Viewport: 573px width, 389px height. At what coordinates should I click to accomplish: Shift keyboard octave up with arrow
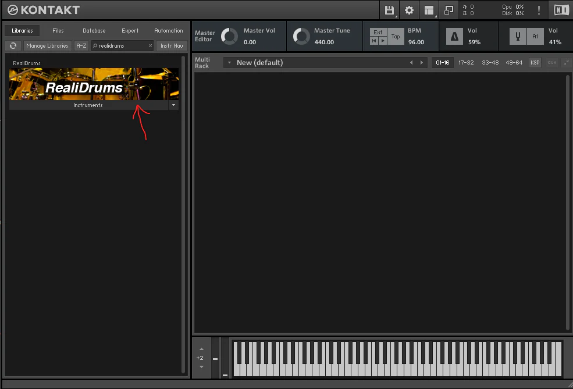pos(201,349)
